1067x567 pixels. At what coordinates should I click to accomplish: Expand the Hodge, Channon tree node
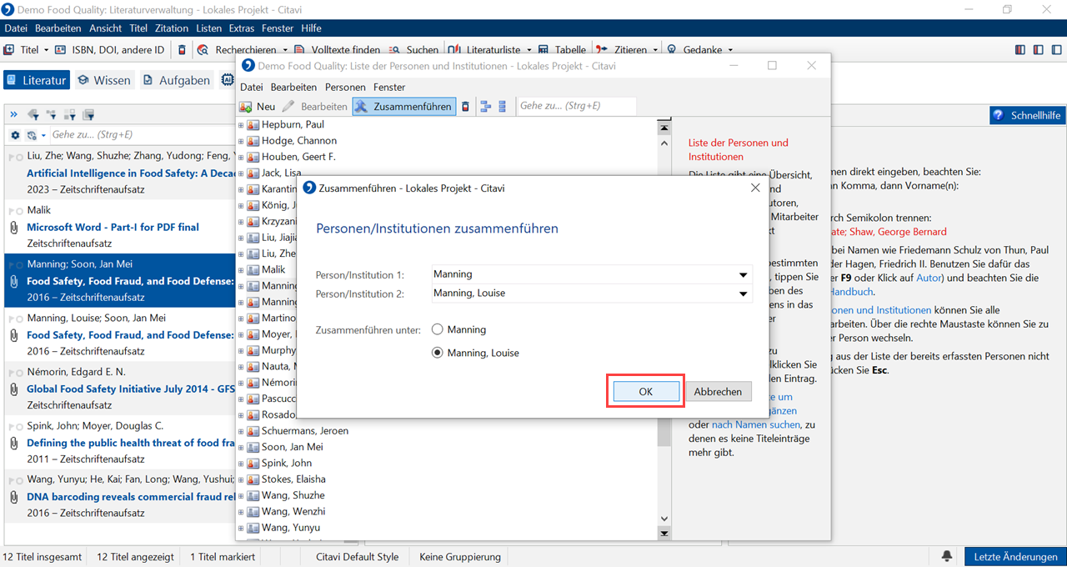[x=242, y=141]
